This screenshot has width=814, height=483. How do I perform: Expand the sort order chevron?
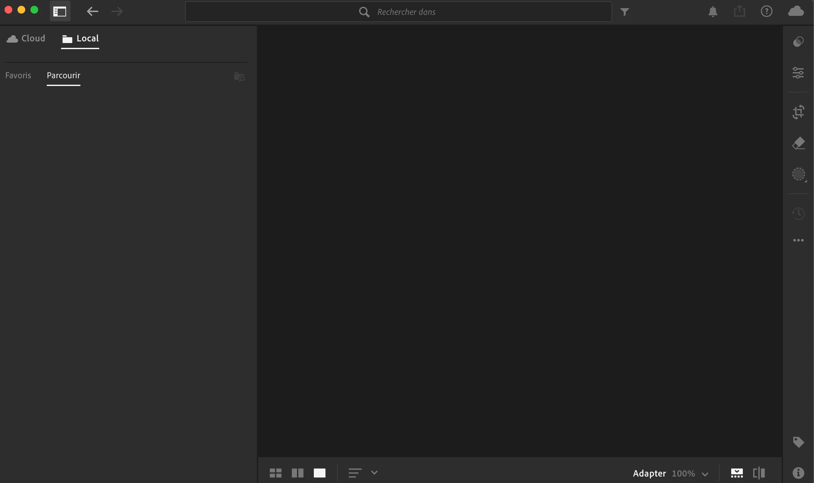pos(374,473)
